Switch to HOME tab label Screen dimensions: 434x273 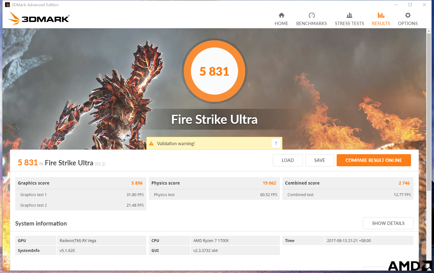[x=281, y=24]
